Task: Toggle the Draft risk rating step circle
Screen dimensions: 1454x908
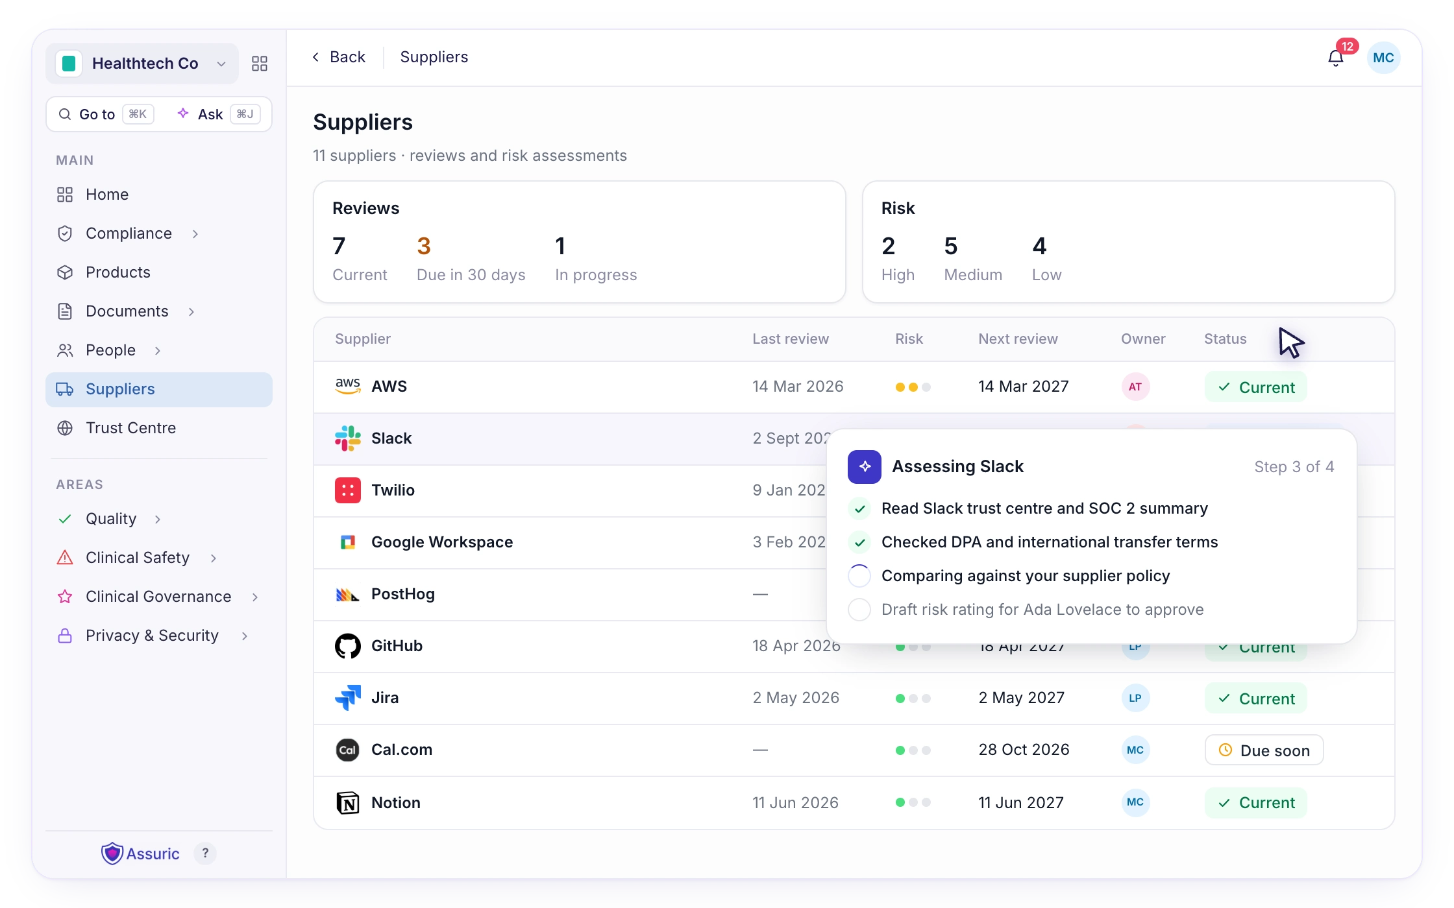Action: click(859, 610)
